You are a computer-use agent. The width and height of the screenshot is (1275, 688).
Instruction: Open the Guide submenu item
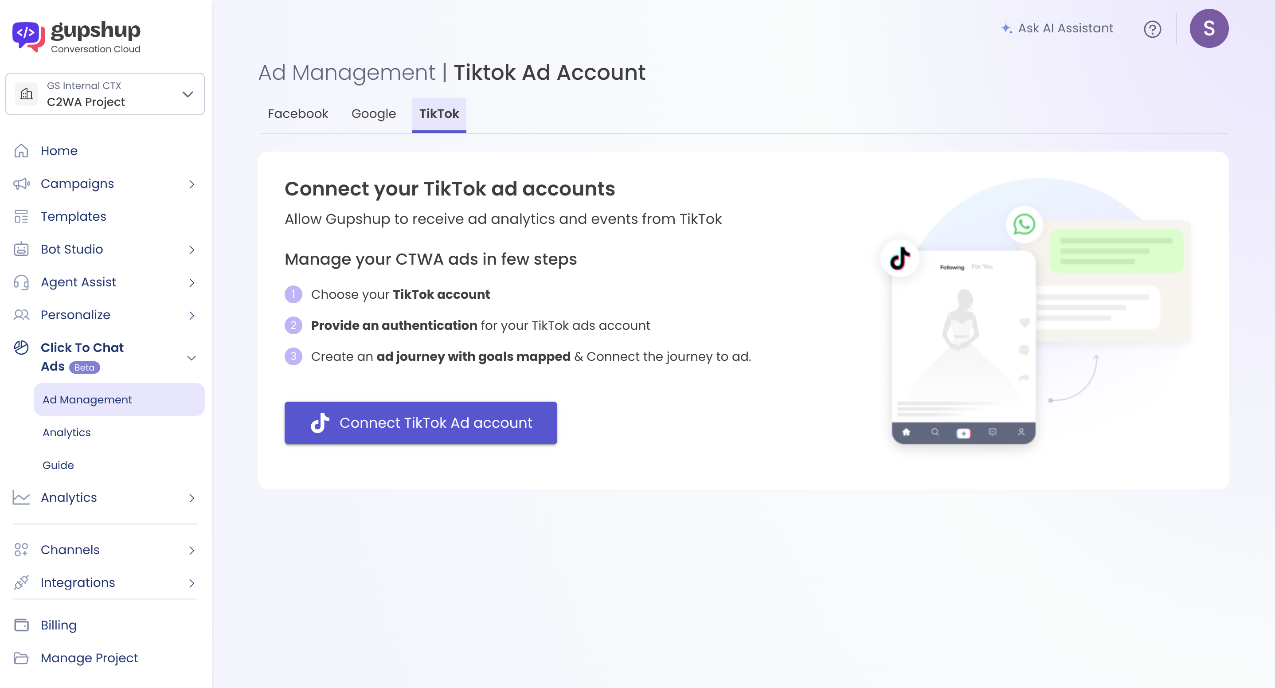(x=58, y=465)
